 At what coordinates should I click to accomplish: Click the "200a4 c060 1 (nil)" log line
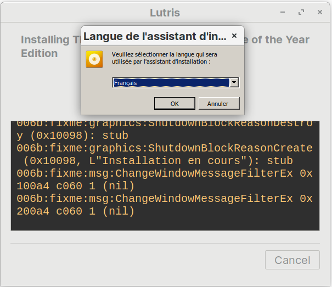tap(76, 211)
